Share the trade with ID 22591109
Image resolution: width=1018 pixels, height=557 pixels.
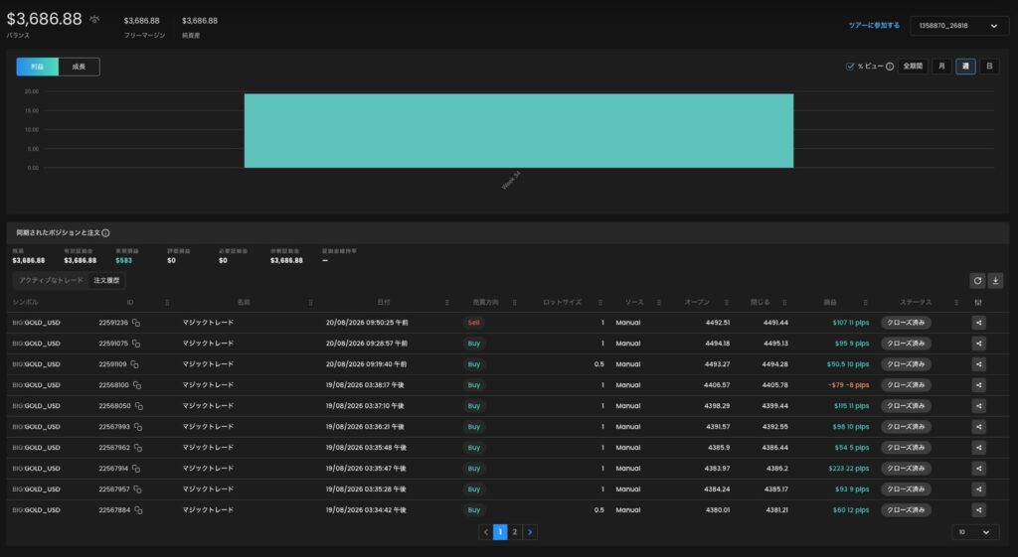click(x=979, y=364)
